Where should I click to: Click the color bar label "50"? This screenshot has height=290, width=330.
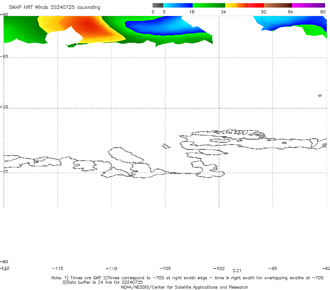point(264,12)
